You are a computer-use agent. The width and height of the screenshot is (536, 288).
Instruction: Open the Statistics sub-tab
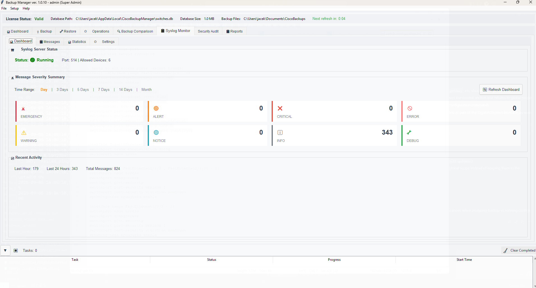(x=77, y=42)
